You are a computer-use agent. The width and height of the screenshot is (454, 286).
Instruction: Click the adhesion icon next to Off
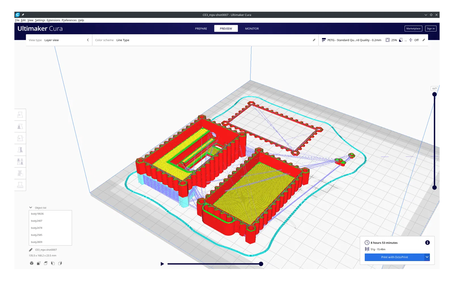[411, 40]
